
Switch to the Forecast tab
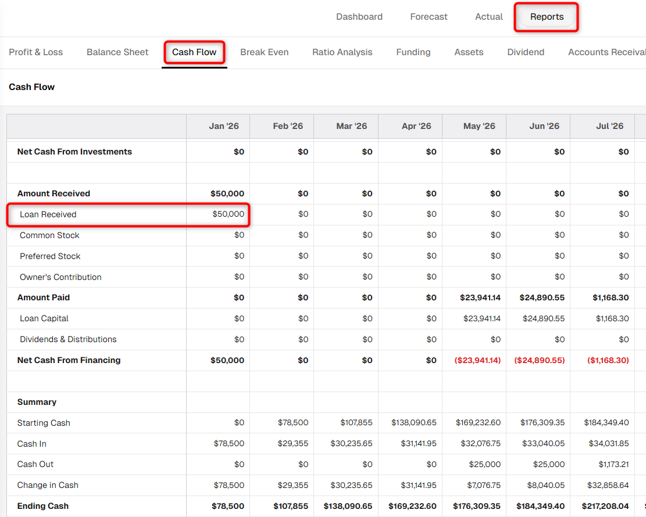[x=429, y=17]
